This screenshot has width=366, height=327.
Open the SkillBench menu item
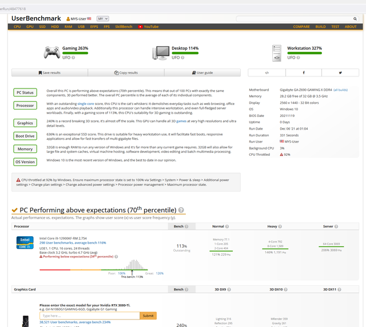[124, 27]
